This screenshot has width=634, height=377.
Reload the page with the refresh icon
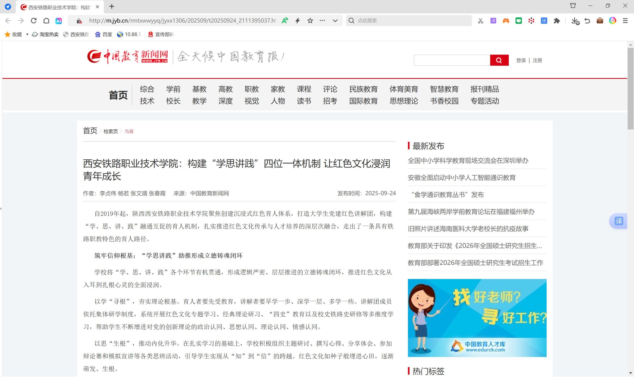coord(34,21)
